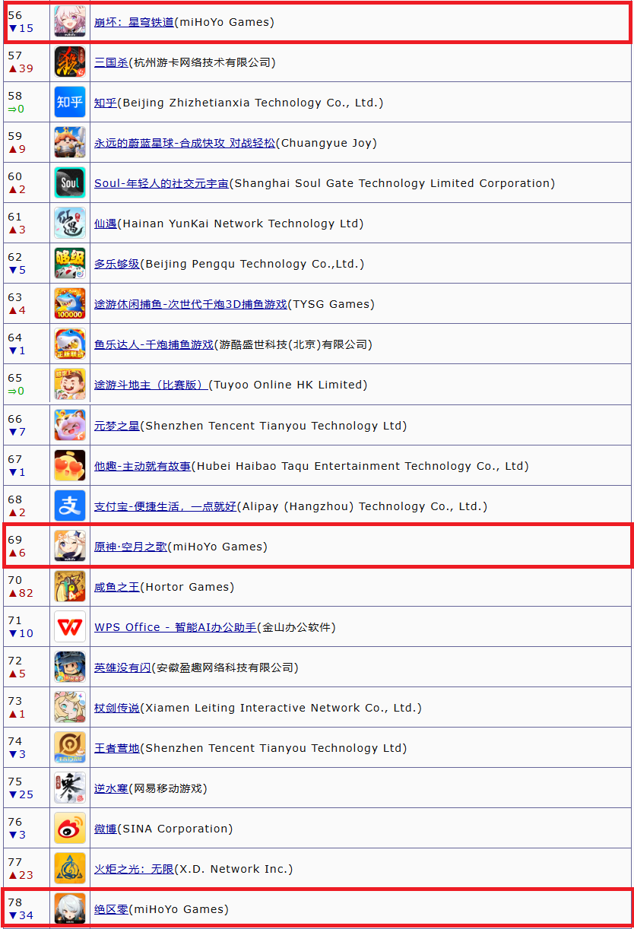This screenshot has width=634, height=929.
Task: Click rank cell 77 up 23
Action: pos(27,868)
